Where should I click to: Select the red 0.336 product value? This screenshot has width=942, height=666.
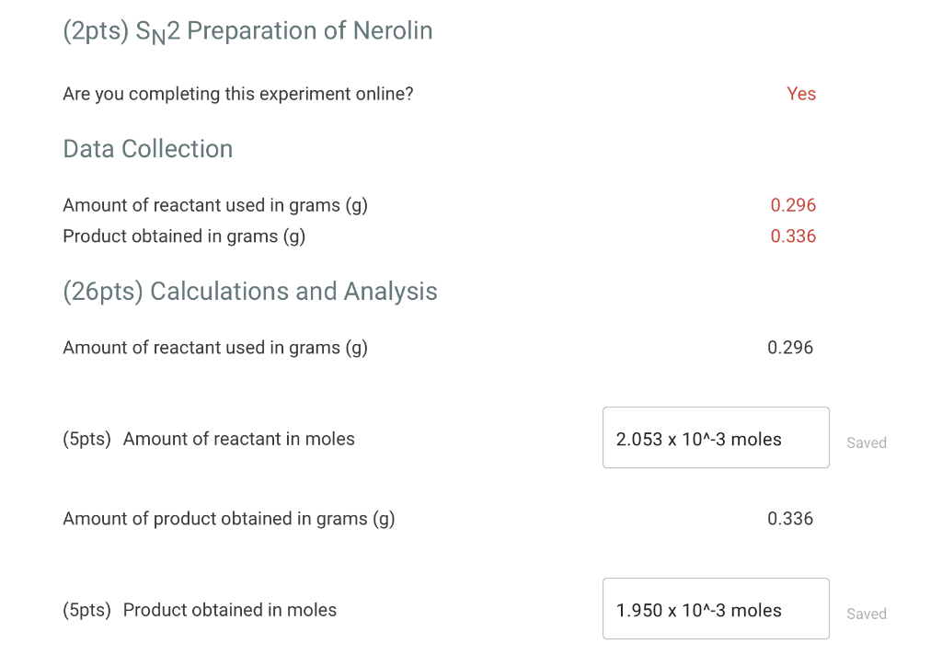(x=792, y=235)
